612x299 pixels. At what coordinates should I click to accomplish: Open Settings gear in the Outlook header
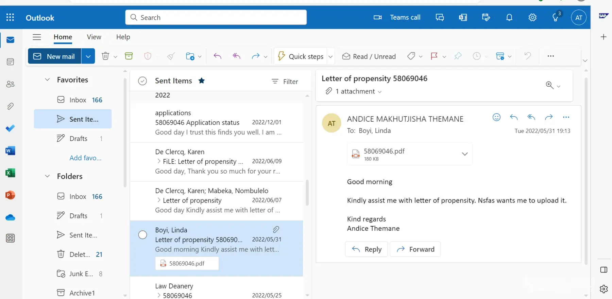tap(532, 18)
